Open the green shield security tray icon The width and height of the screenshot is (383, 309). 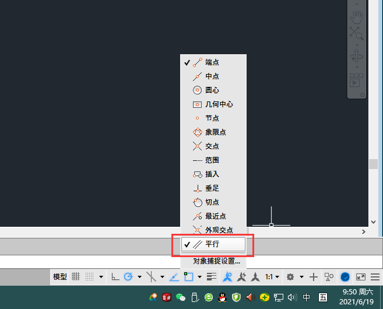pos(236,297)
